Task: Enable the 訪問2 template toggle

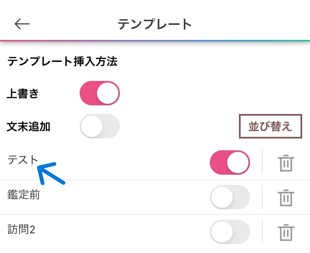Action: [x=230, y=232]
